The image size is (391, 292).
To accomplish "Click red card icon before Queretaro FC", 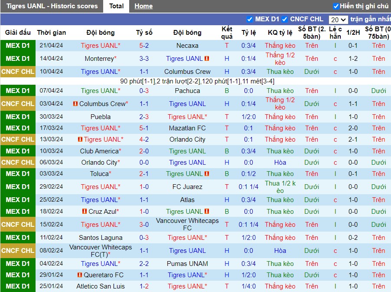I will point(80,275).
